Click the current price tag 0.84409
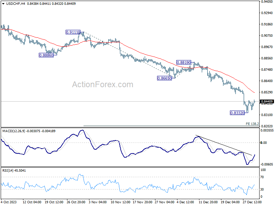This screenshot has width=275, height=206. (x=267, y=102)
